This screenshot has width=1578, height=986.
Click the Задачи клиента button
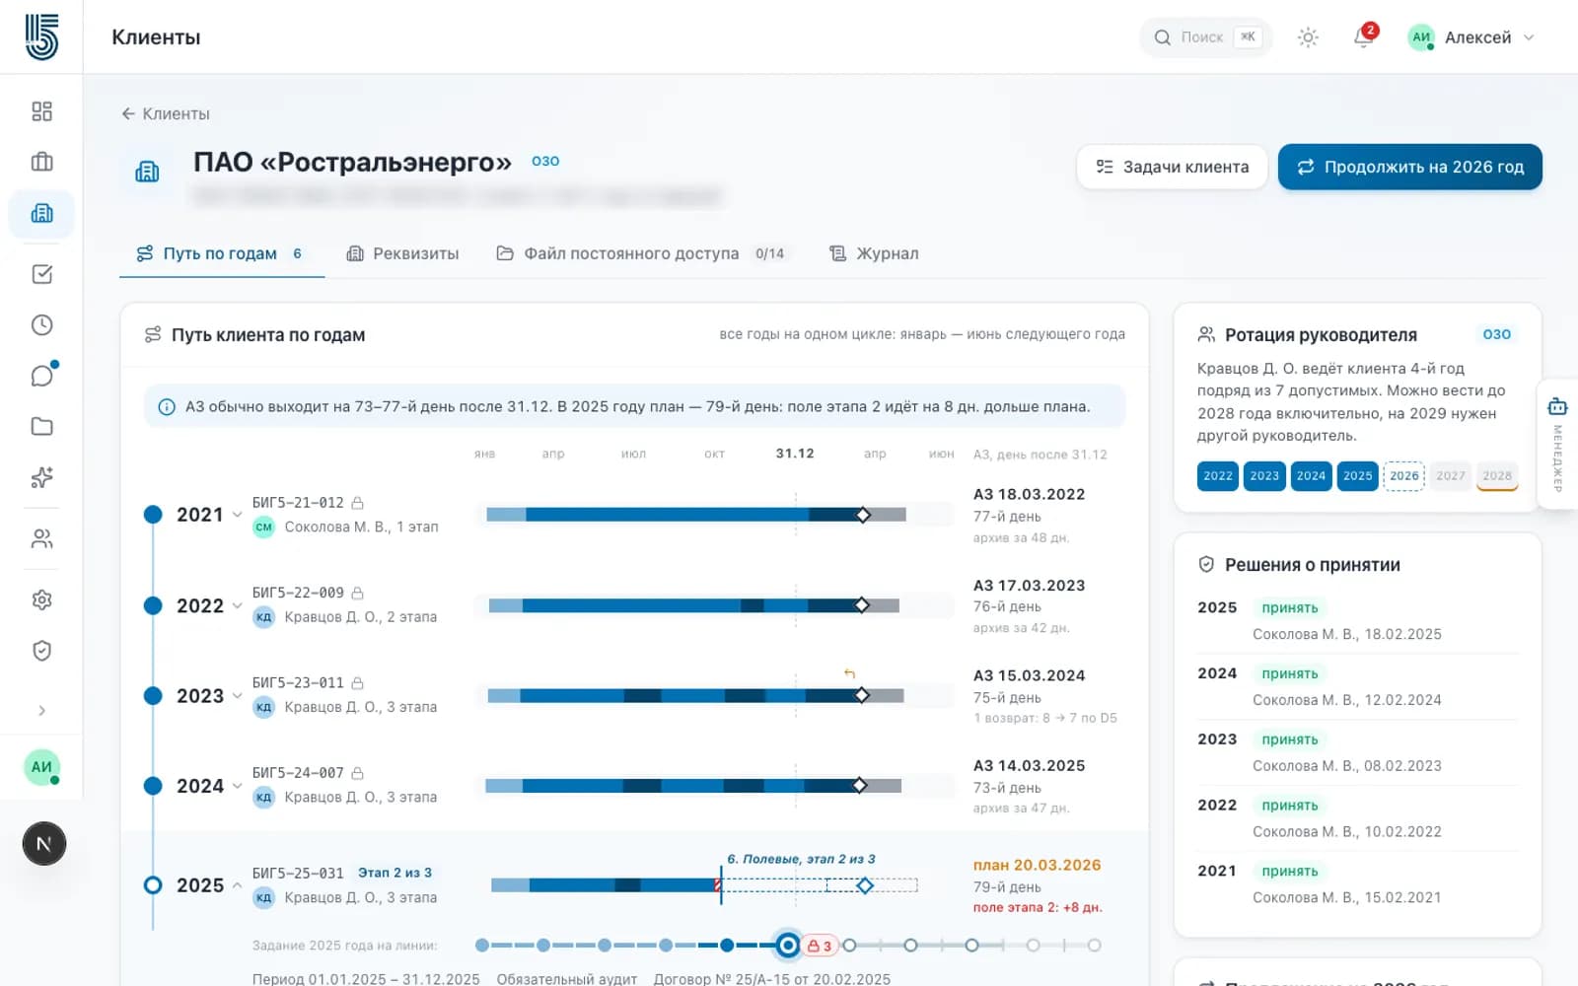click(1173, 168)
